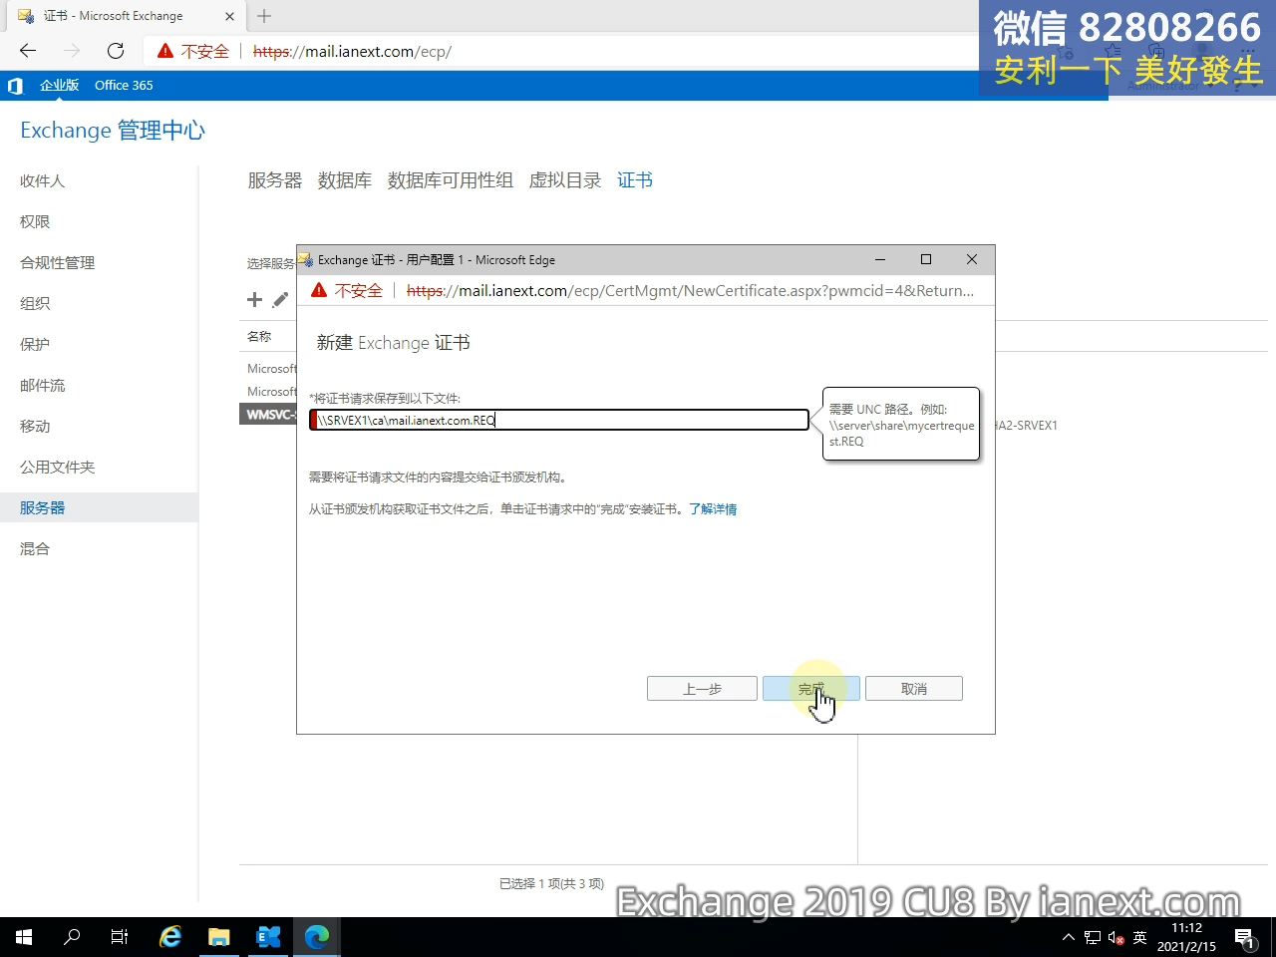Minimize the Exchange 证书 popup window
The width and height of the screenshot is (1276, 957).
[880, 259]
